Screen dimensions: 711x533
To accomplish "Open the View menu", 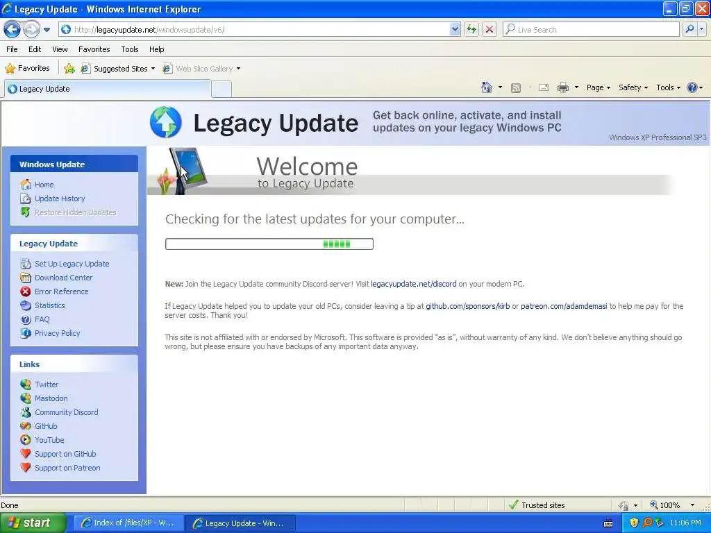I will [60, 49].
